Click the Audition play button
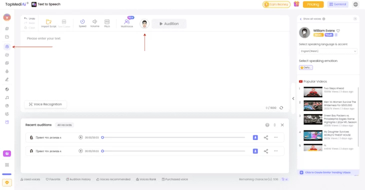Image resolution: width=365 pixels, height=190 pixels. (x=169, y=24)
